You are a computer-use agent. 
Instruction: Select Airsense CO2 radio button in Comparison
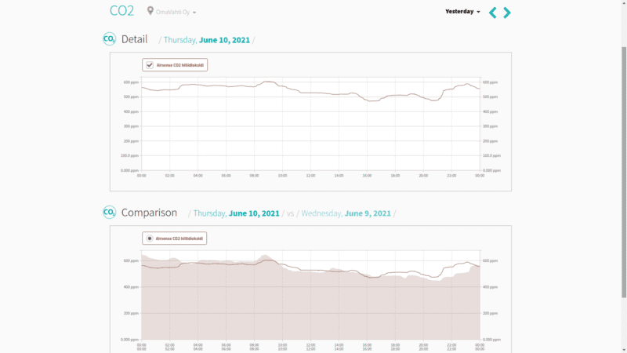pyautogui.click(x=150, y=238)
